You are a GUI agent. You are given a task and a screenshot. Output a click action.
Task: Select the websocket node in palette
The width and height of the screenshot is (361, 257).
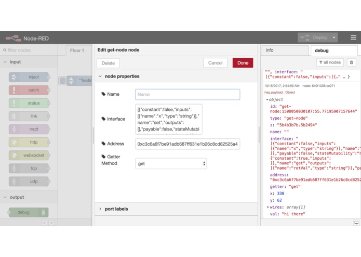click(29, 155)
